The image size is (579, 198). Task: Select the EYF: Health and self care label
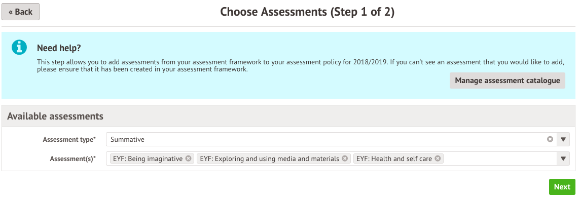(394, 159)
